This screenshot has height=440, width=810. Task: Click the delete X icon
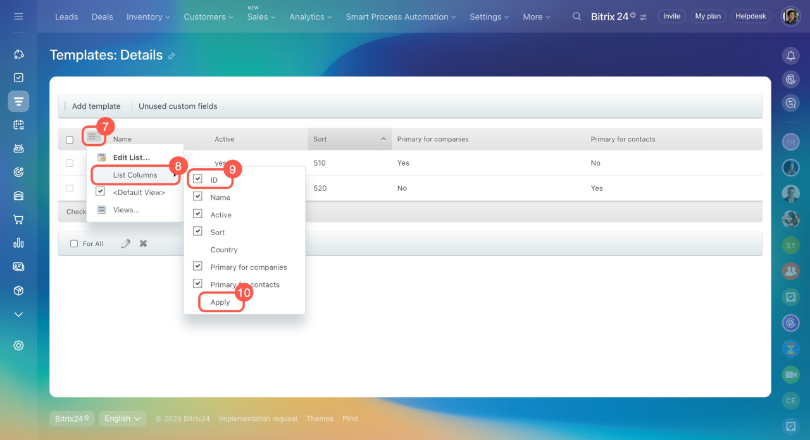pos(143,243)
